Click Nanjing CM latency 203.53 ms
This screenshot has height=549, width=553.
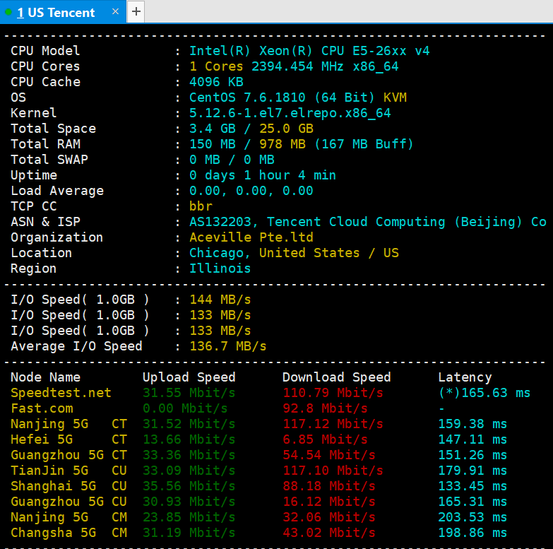tap(472, 517)
